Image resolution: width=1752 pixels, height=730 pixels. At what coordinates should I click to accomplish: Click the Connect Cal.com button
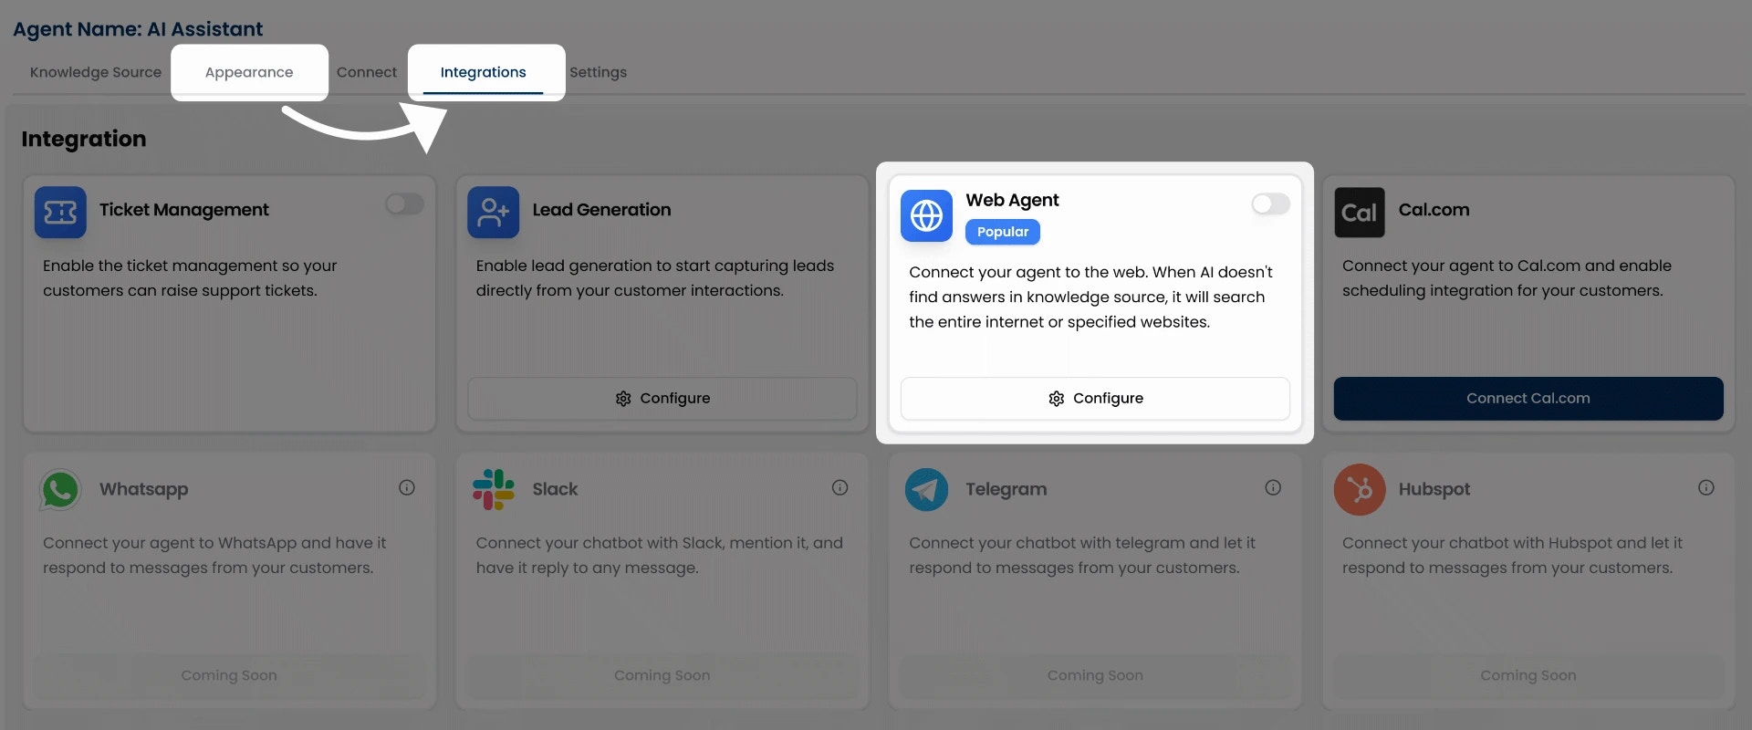pos(1528,399)
